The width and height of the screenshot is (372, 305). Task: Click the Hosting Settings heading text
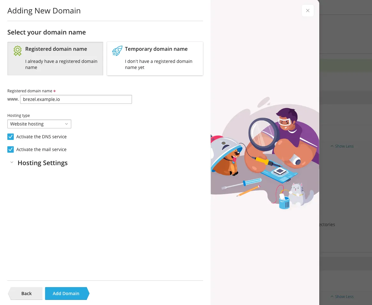[43, 163]
